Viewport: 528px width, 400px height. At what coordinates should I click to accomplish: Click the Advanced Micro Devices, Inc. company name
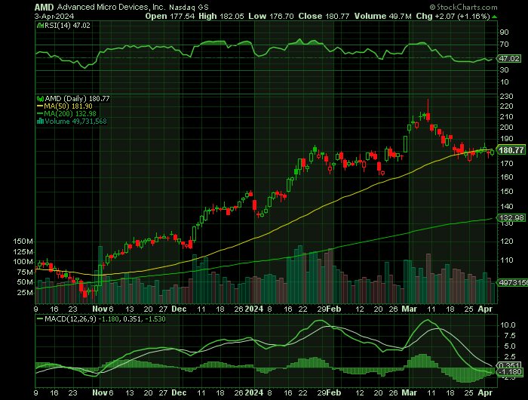click(x=111, y=7)
